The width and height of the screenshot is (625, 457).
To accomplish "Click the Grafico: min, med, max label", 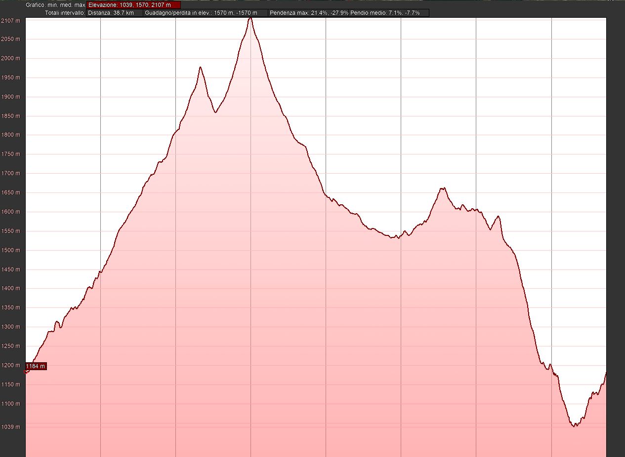I will tap(55, 5).
